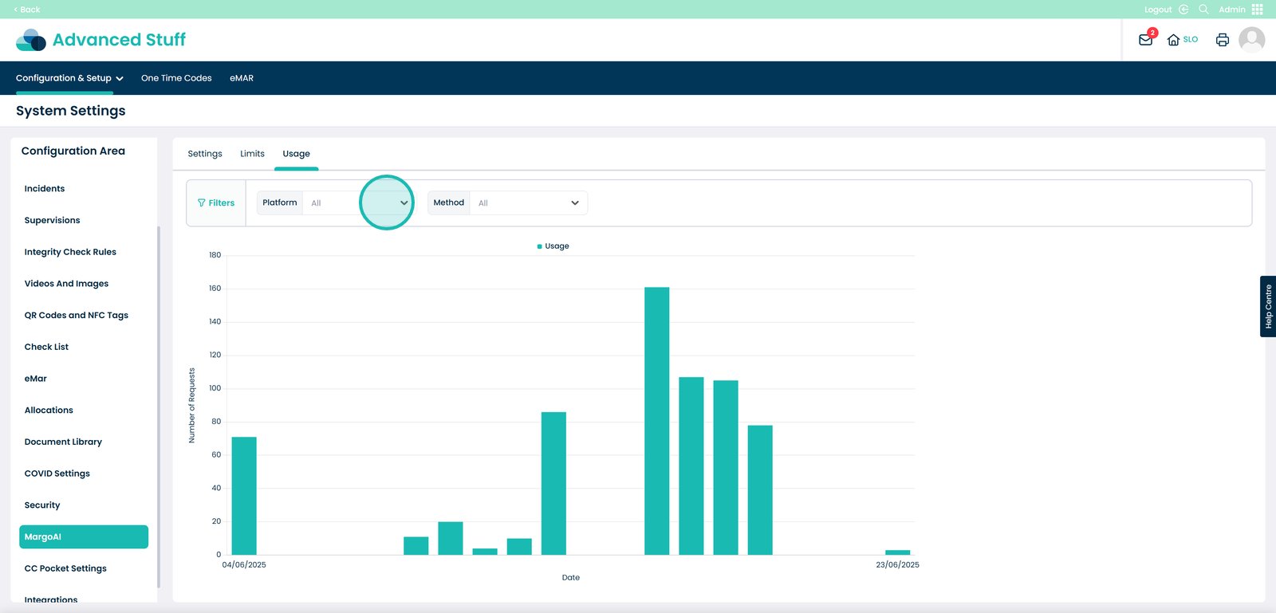Open the user profile avatar
This screenshot has height=613, width=1276.
coord(1251,40)
